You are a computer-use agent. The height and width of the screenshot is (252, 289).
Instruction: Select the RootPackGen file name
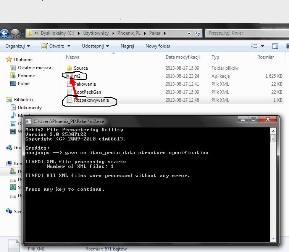(87, 92)
